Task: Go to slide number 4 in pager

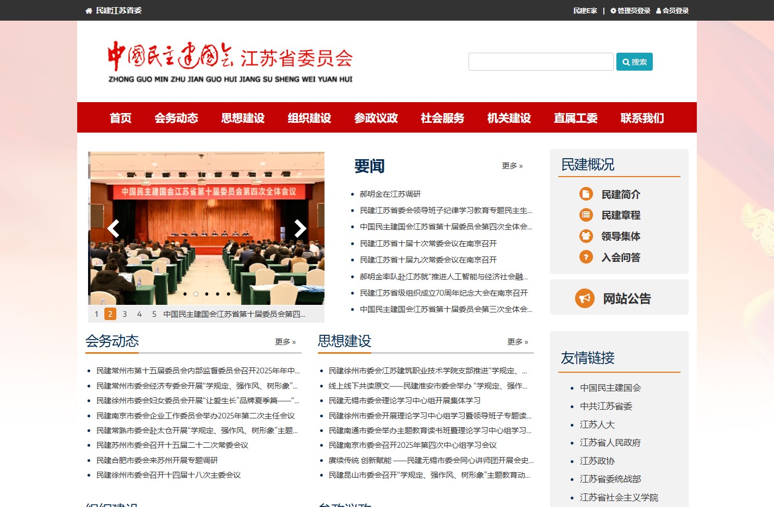Action: (139, 314)
